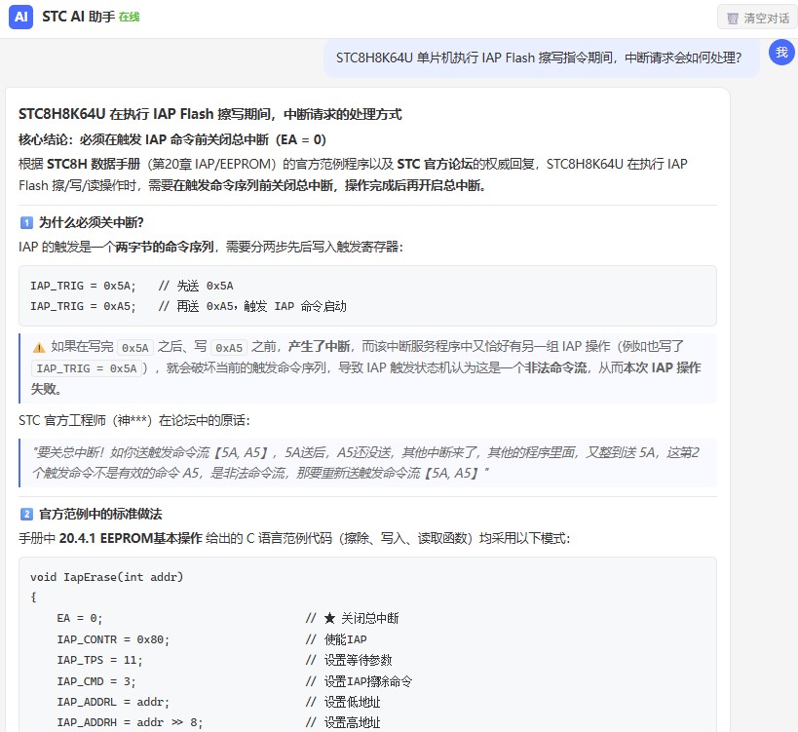
Task: Click the number 1 section badge icon
Action: 26,222
